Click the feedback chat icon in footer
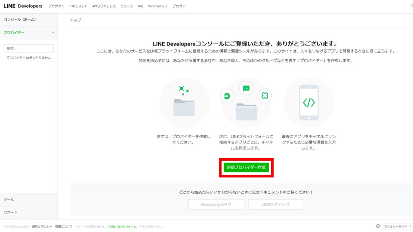This screenshot has width=413, height=232. [378, 226]
